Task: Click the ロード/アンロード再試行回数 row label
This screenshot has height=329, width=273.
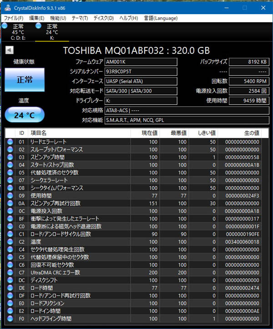Action: 61,296
